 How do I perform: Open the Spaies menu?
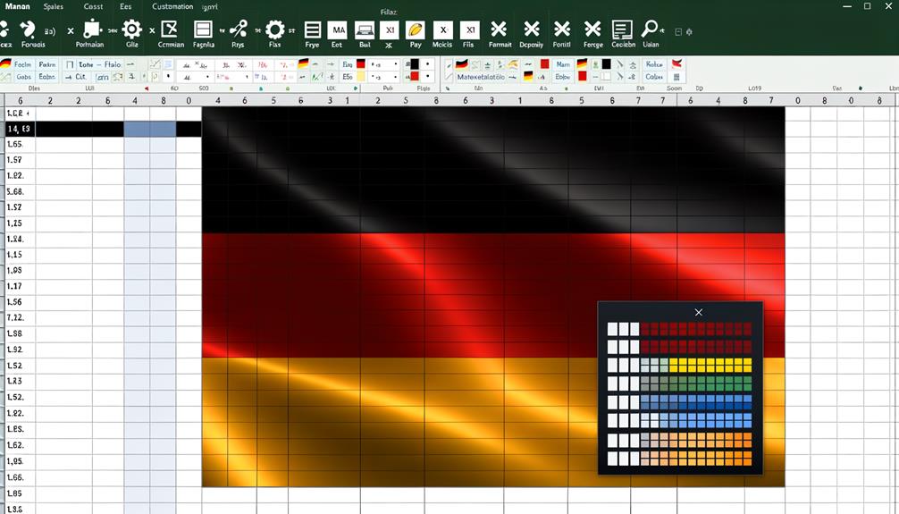tap(53, 6)
